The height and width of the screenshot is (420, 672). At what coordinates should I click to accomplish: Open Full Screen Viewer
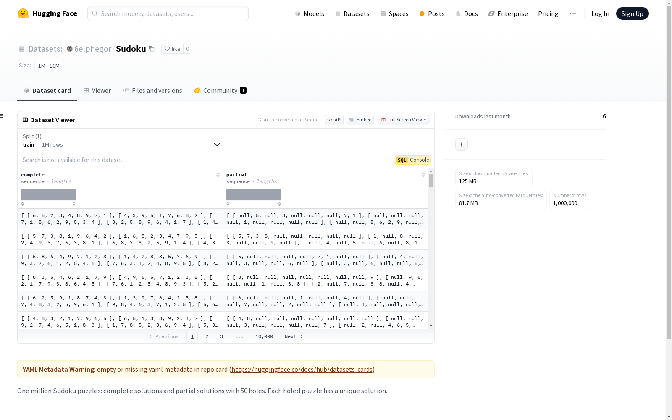[404, 120]
